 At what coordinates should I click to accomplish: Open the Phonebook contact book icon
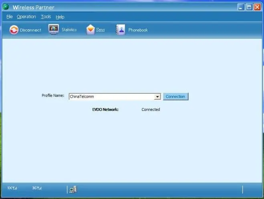(x=121, y=30)
